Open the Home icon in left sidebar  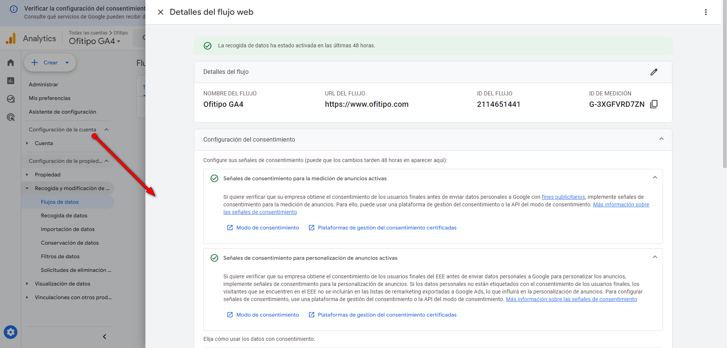[x=11, y=62]
